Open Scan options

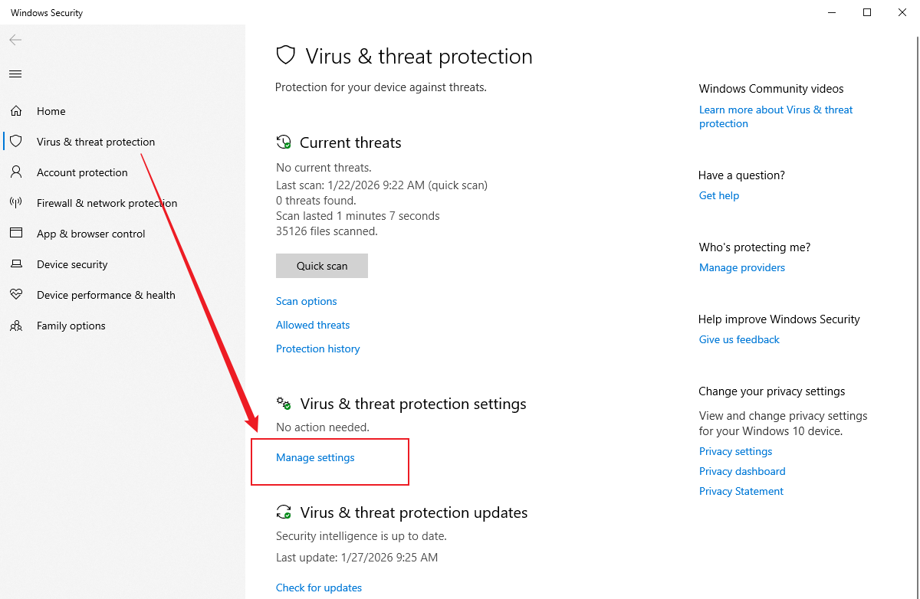click(306, 301)
